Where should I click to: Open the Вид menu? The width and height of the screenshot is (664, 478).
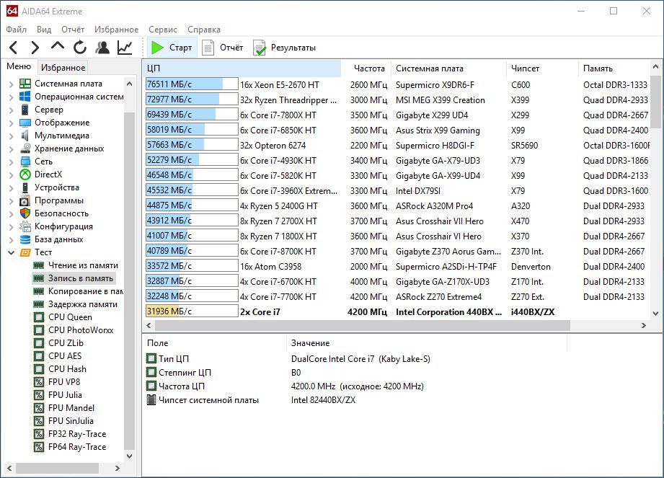pyautogui.click(x=43, y=30)
